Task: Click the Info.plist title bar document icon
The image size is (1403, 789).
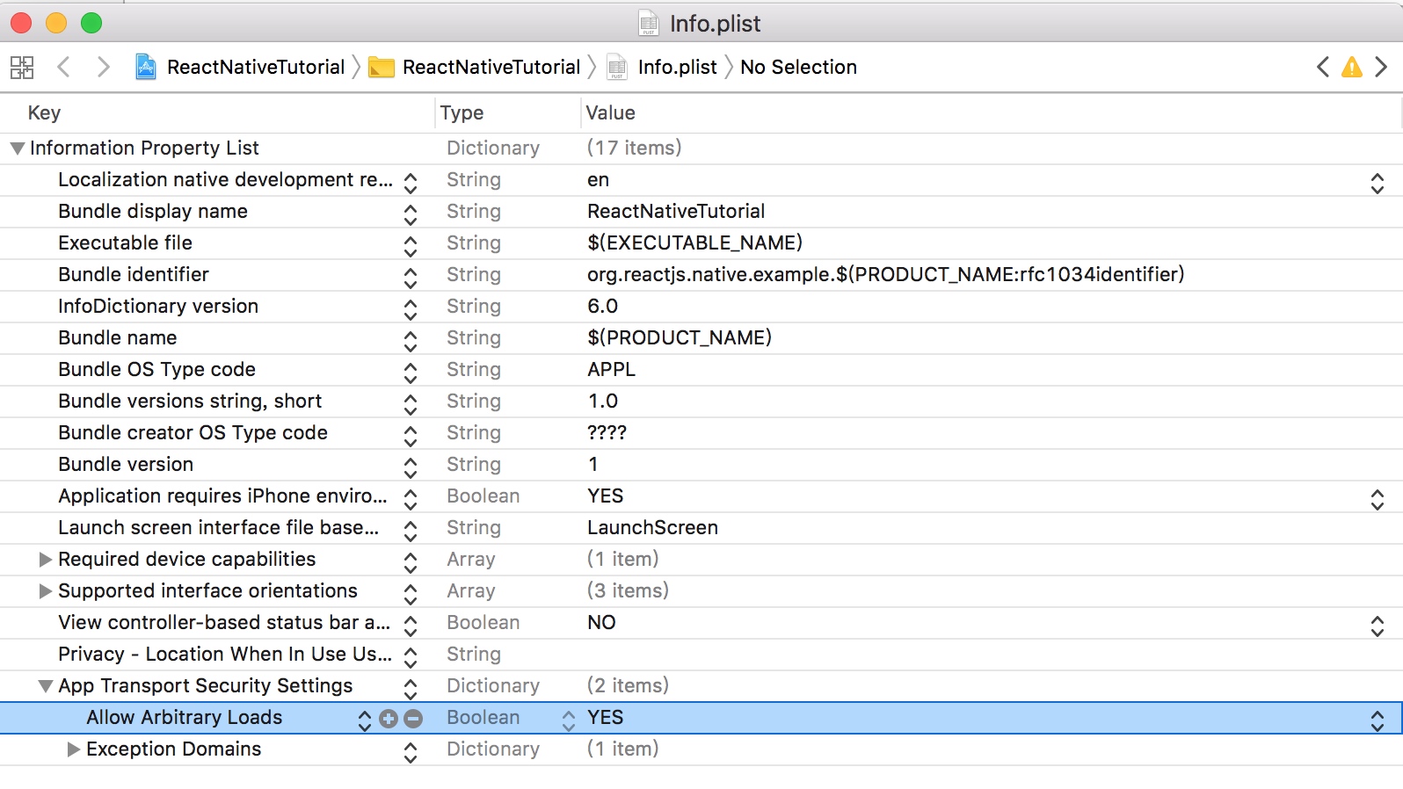Action: [649, 23]
